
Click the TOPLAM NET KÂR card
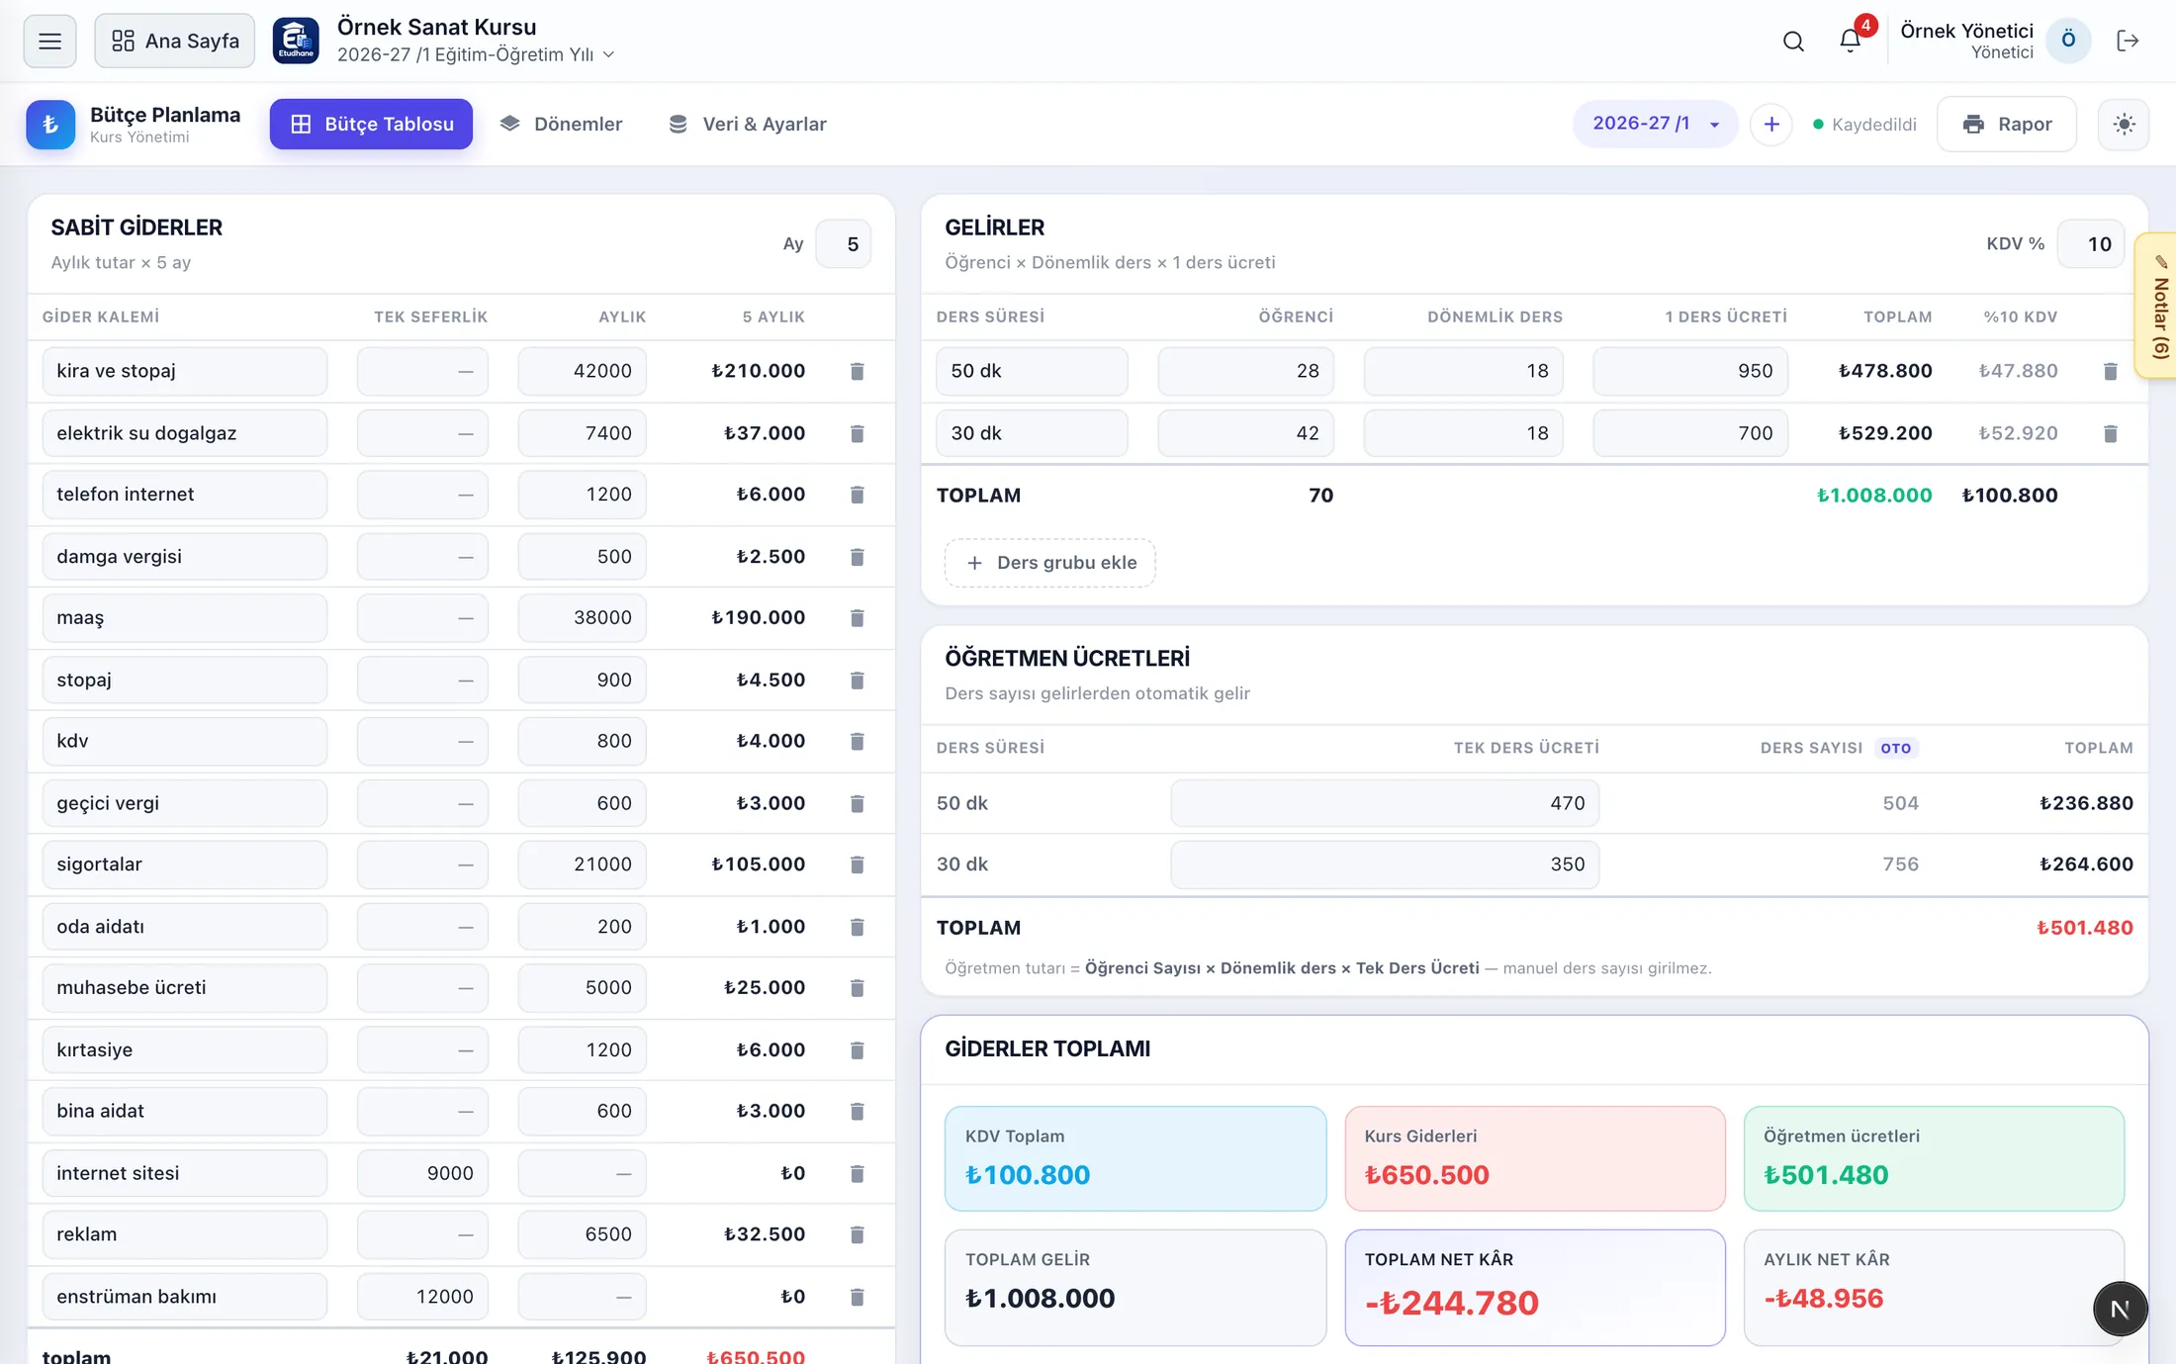click(1534, 1287)
